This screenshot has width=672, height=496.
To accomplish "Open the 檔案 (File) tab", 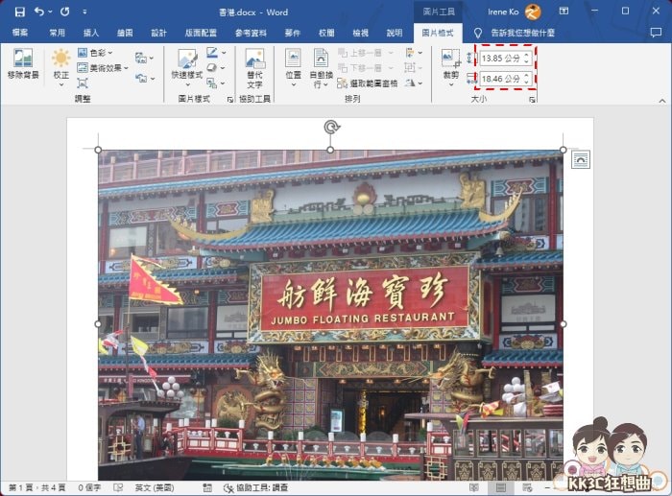I will pyautogui.click(x=20, y=33).
